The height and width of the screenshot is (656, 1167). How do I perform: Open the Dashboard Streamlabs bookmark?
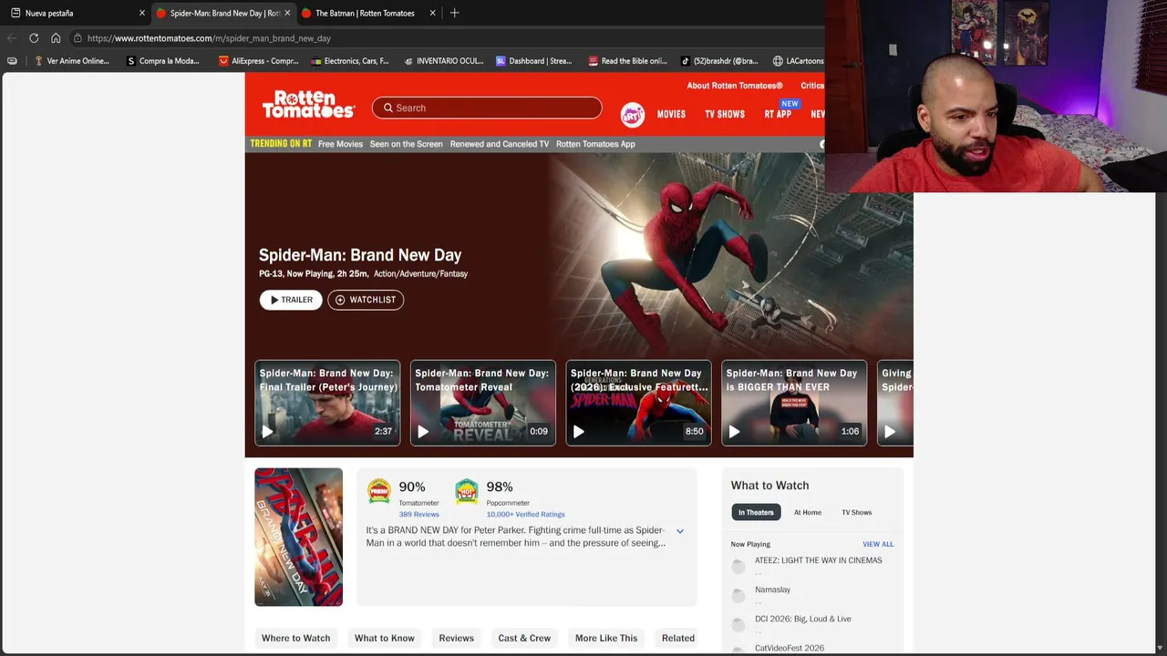point(534,61)
